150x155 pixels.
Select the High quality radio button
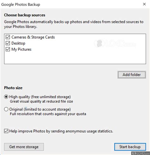point(6,97)
